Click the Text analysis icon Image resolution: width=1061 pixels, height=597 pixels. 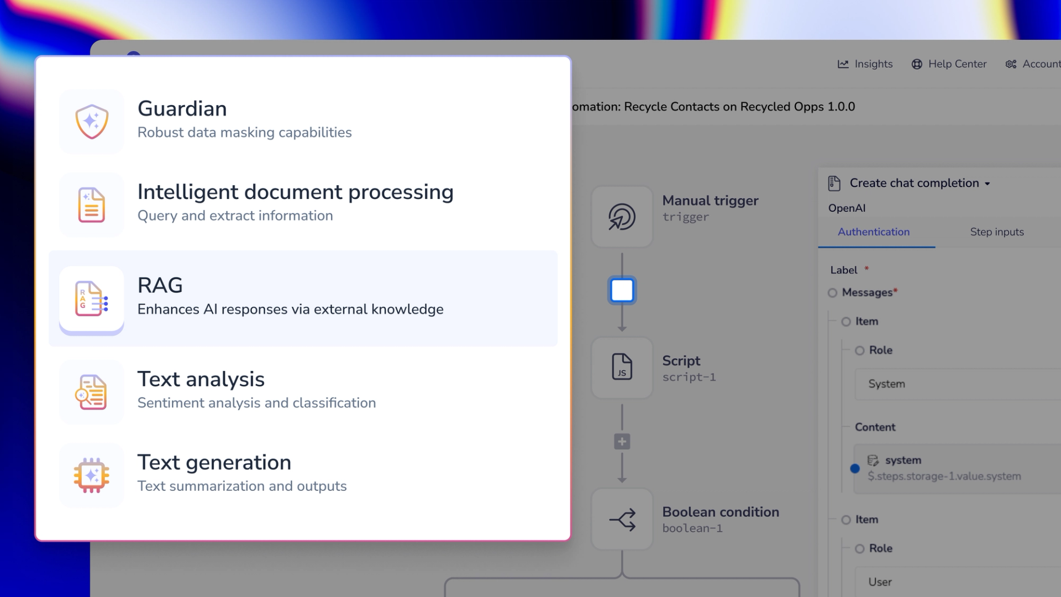(92, 392)
